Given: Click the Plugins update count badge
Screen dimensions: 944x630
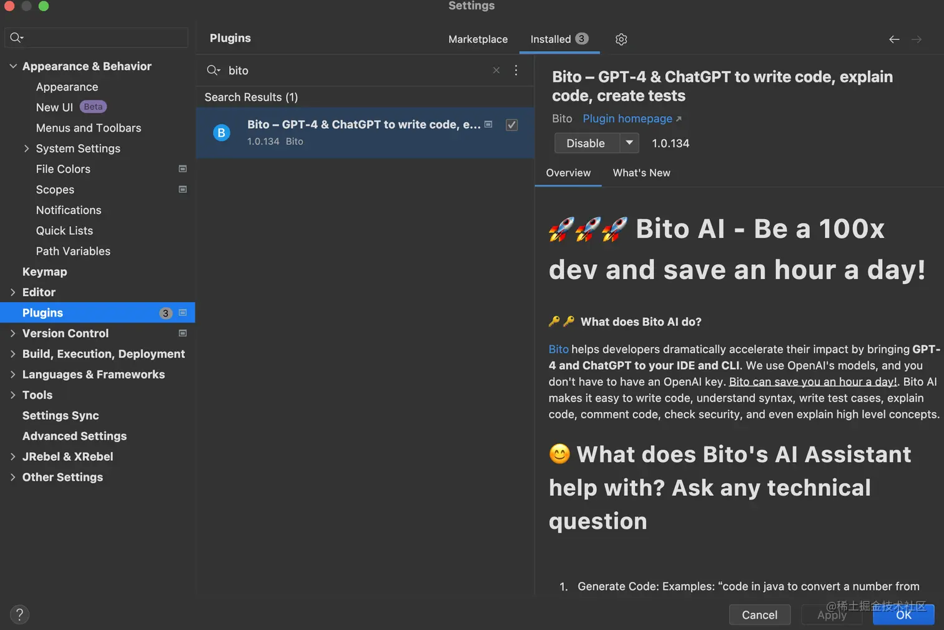Looking at the screenshot, I should point(165,313).
